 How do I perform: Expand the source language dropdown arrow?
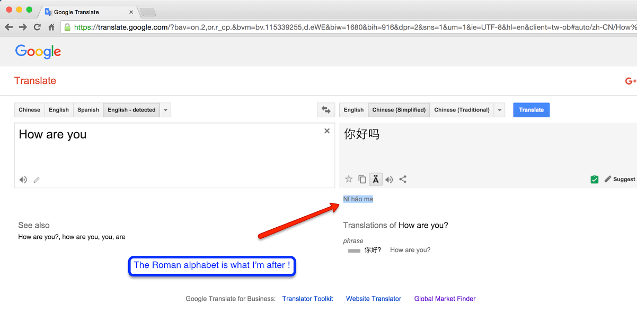click(165, 110)
